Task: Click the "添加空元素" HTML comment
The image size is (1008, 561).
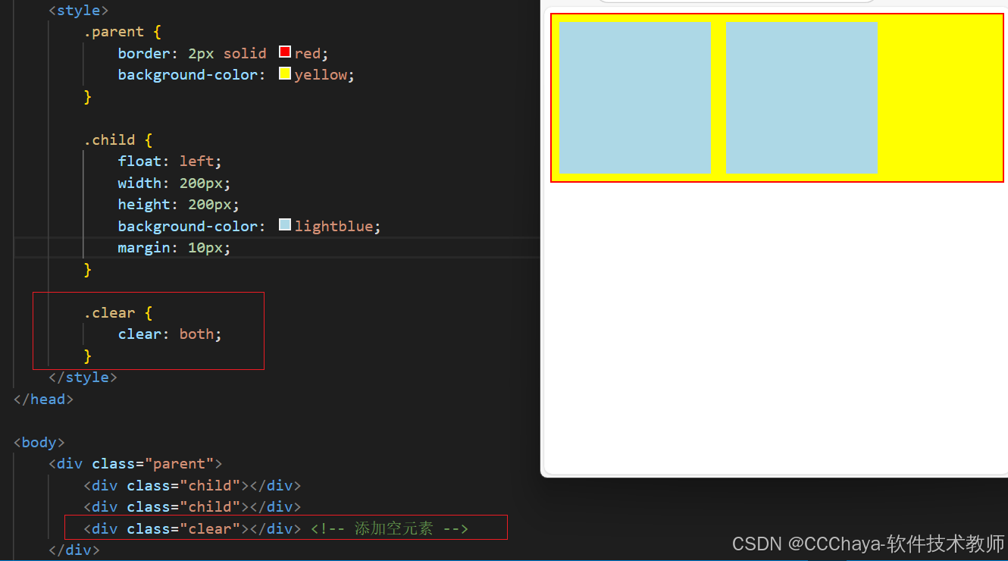Action: point(390,528)
